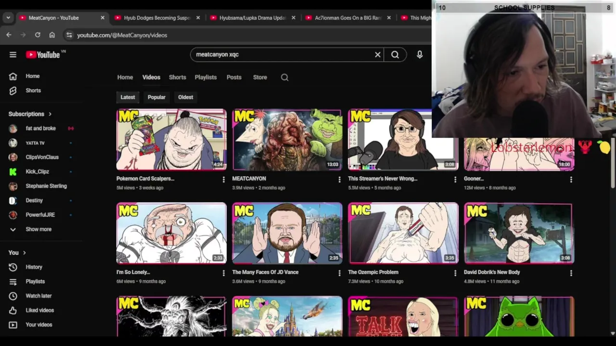The image size is (616, 346).
Task: Open the YouTube hamburger guide menu
Action: [13, 55]
